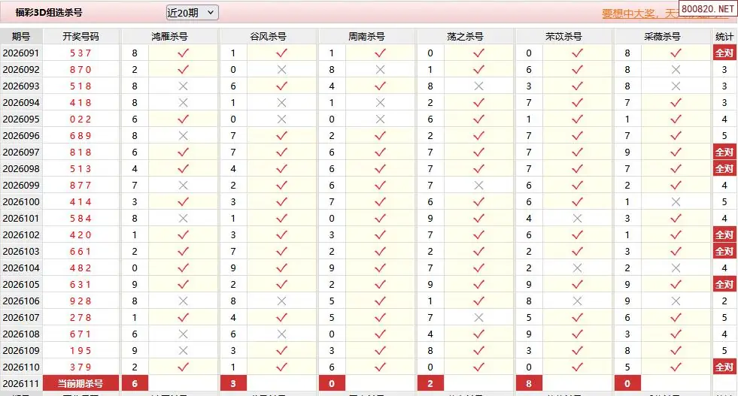Click the 采薇杀号 cross mark in row 2026100
The height and width of the screenshot is (396, 738).
[x=676, y=201]
